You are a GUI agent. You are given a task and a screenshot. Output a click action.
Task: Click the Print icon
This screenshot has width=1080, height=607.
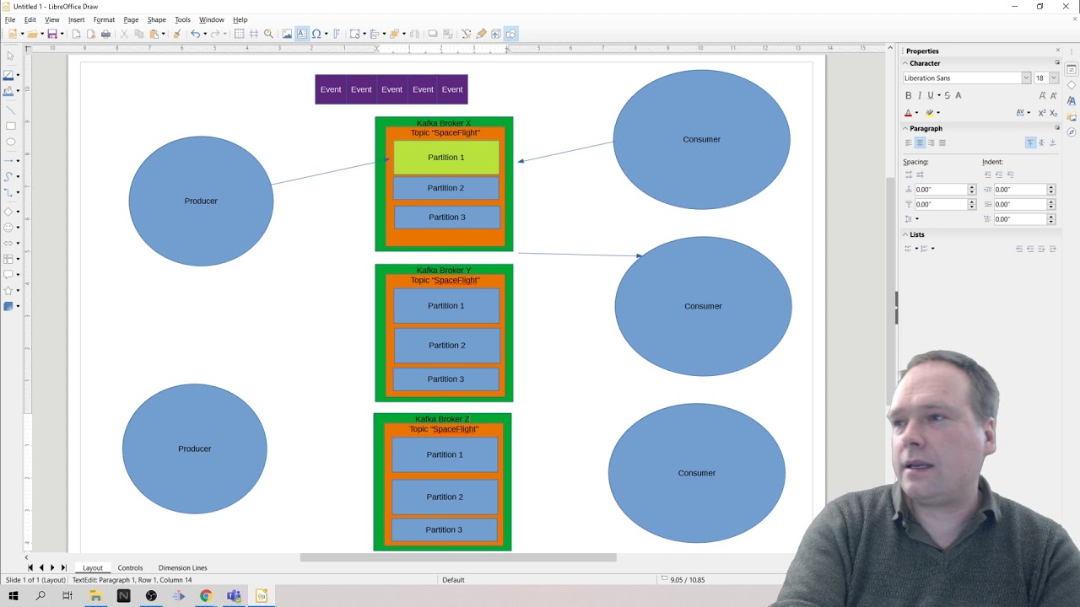click(105, 34)
